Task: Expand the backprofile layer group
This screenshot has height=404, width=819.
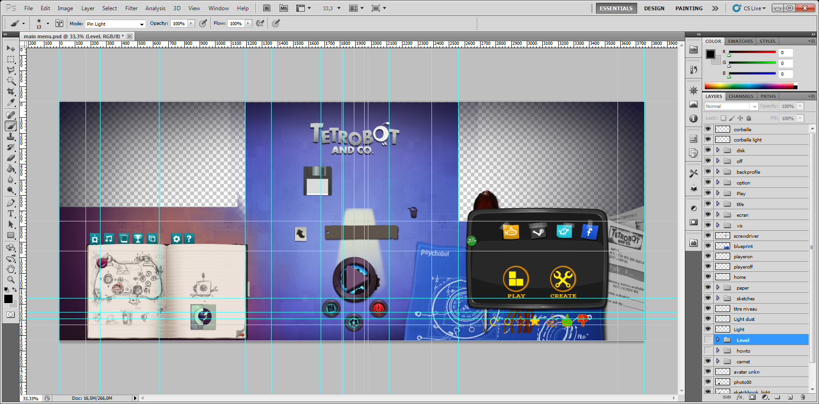Action: pyautogui.click(x=718, y=171)
